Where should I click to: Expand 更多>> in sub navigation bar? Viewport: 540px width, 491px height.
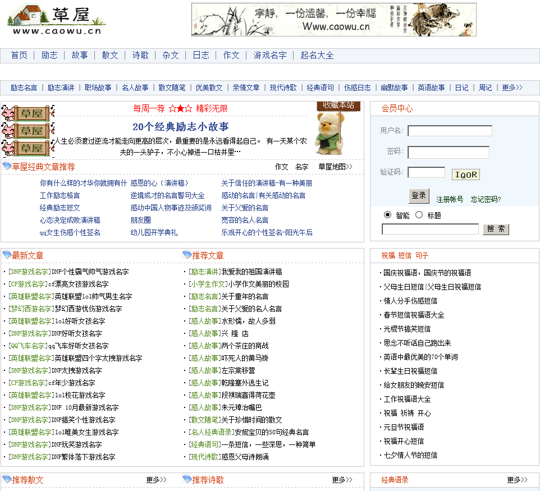(x=512, y=88)
